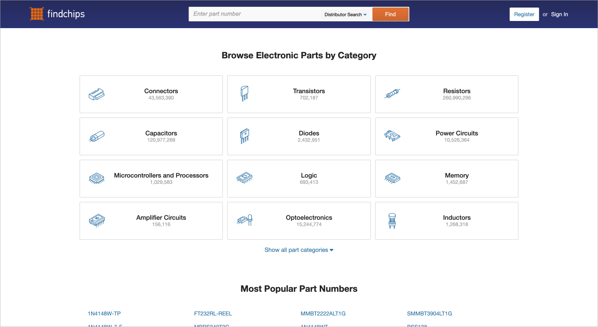Click the Capacitors count 120,977,269

click(161, 140)
